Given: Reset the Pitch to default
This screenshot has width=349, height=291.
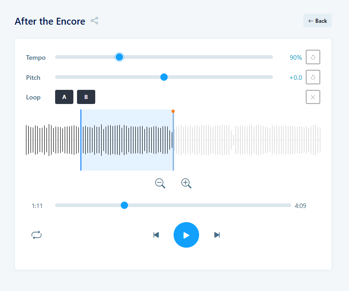Looking at the screenshot, I should 313,77.
